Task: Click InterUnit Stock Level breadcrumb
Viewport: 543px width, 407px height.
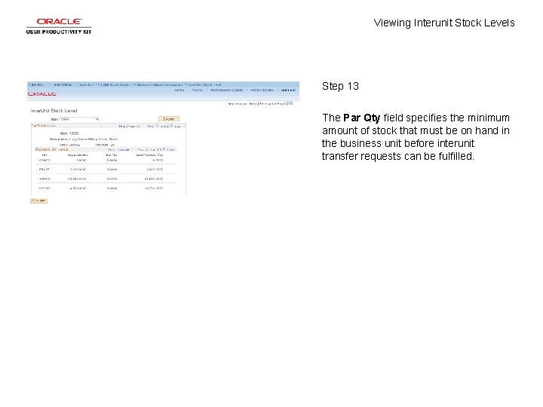Action: coord(205,84)
